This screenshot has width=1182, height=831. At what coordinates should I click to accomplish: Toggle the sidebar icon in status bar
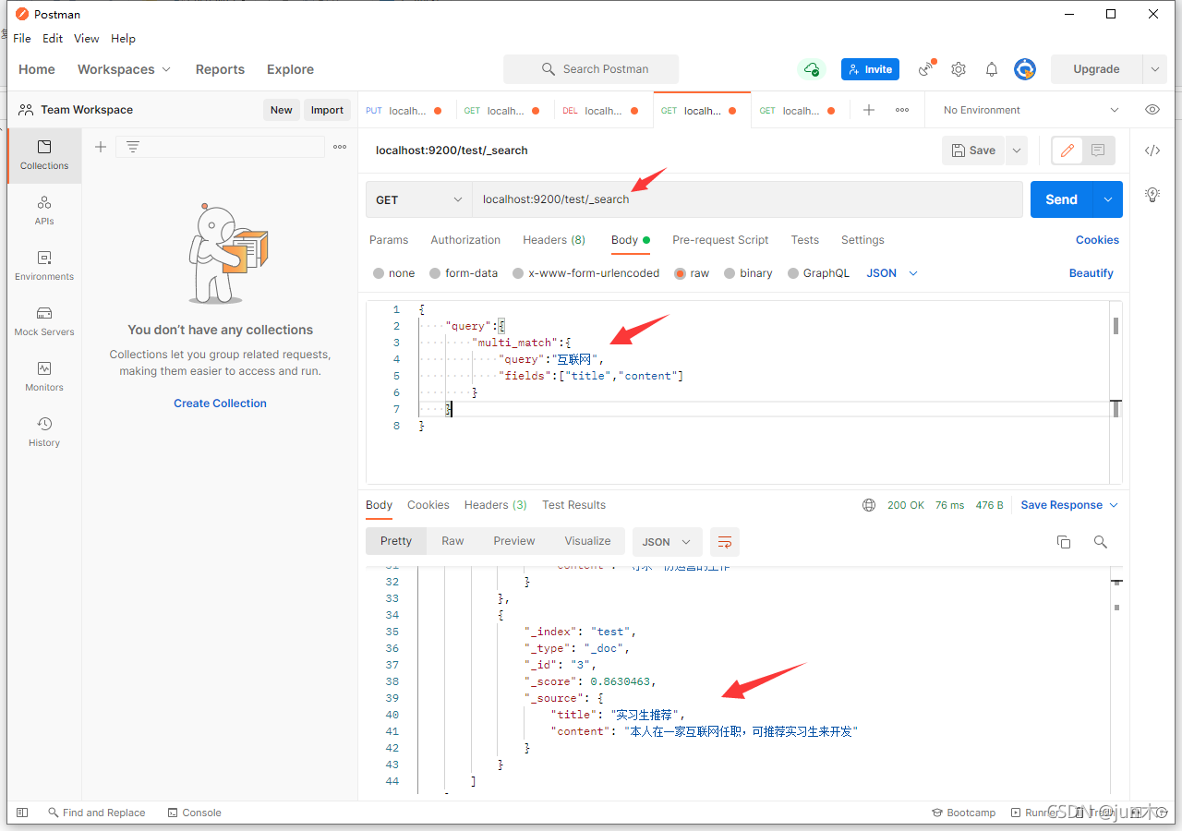(22, 813)
